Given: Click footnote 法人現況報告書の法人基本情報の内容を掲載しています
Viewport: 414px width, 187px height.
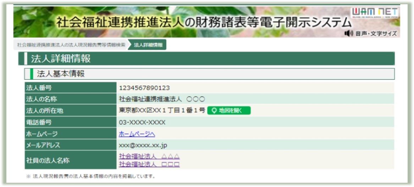Looking at the screenshot, I should [91, 176].
